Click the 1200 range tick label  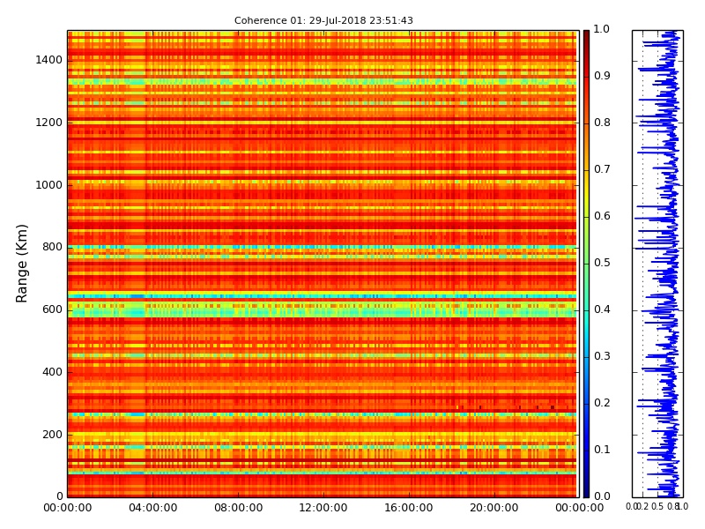point(49,123)
